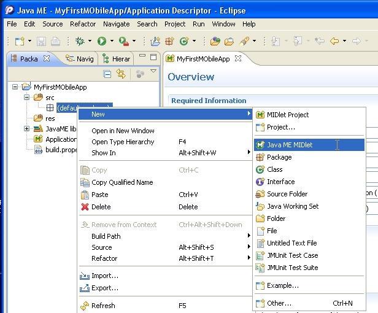378x313 pixels.
Task: Choose JMUnit Test Case from submenu
Action: [309, 255]
